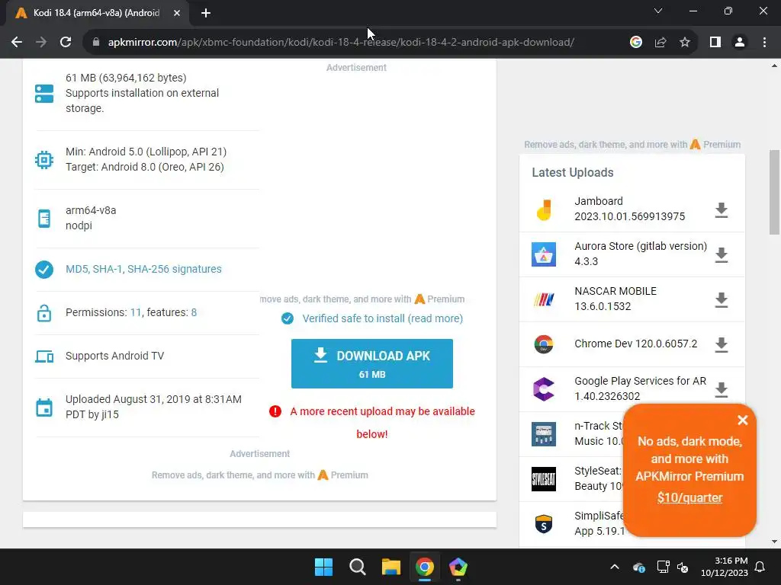Click the NASCAR MOBILE 13.6.0.1532 entry
This screenshot has width=781, height=585.
pos(615,299)
